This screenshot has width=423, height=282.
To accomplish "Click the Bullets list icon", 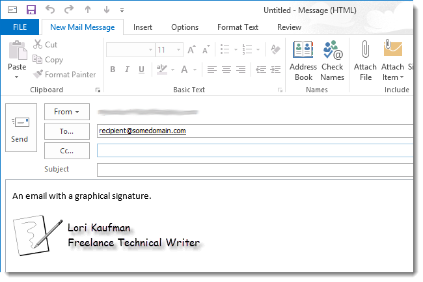I will click(225, 49).
